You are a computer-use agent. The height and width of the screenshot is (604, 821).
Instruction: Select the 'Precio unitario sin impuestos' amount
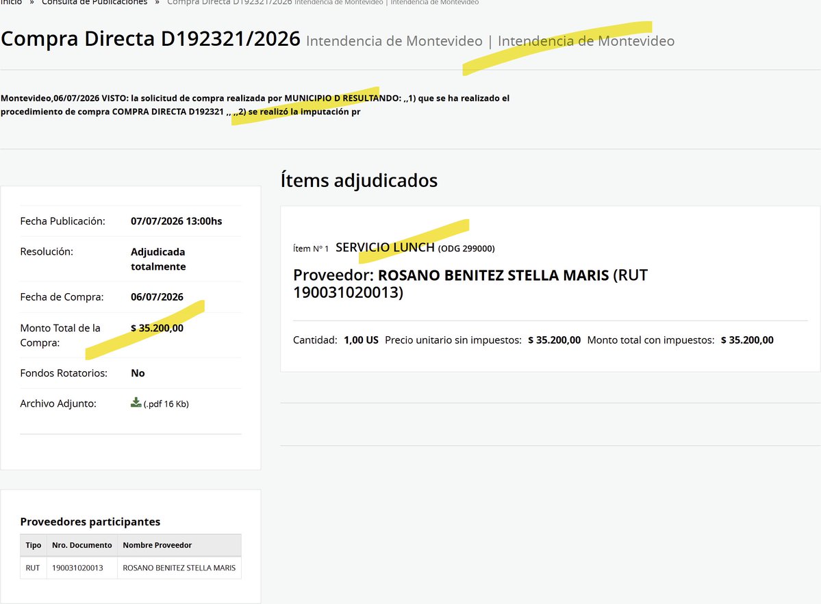click(x=554, y=340)
